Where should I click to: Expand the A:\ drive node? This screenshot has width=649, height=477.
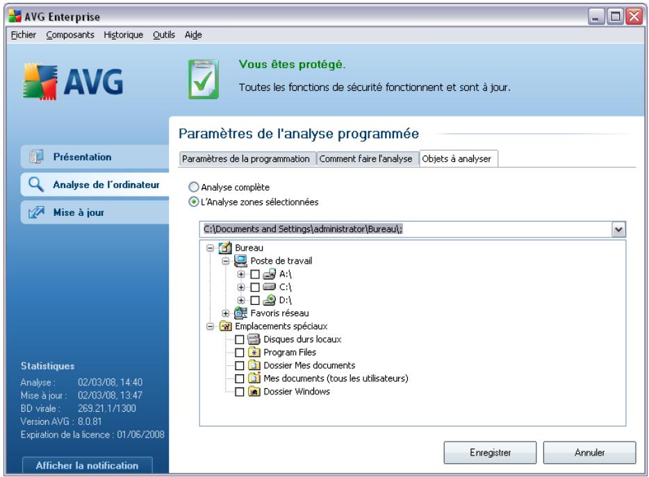(241, 274)
